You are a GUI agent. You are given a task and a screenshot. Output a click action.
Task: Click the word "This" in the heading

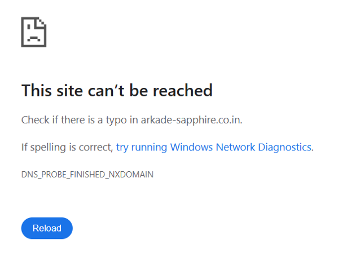[36, 90]
